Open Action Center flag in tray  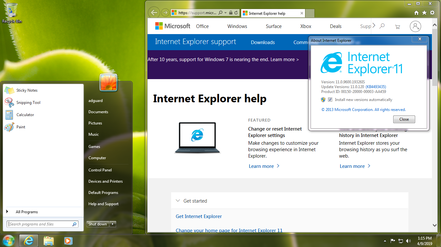click(393, 241)
